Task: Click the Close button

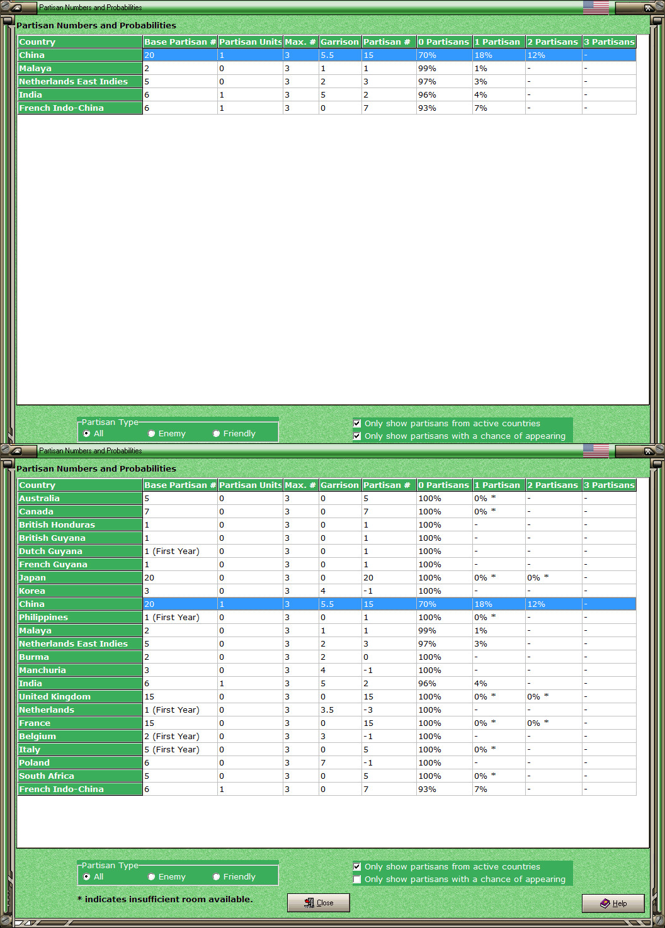Action: [x=319, y=903]
